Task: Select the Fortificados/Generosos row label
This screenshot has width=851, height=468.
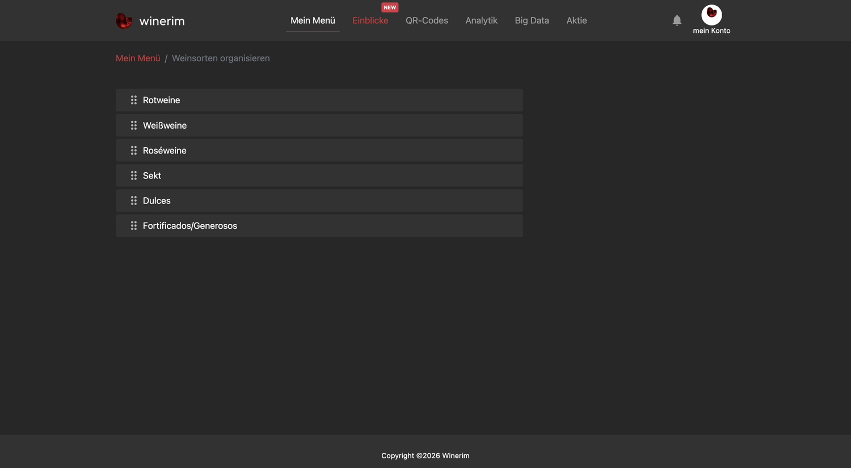Action: click(x=190, y=226)
